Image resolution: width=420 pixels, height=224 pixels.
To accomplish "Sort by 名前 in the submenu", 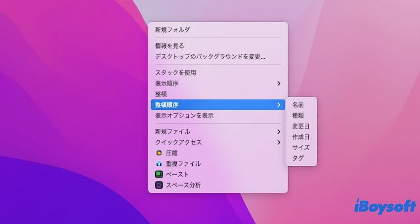I will pos(298,105).
